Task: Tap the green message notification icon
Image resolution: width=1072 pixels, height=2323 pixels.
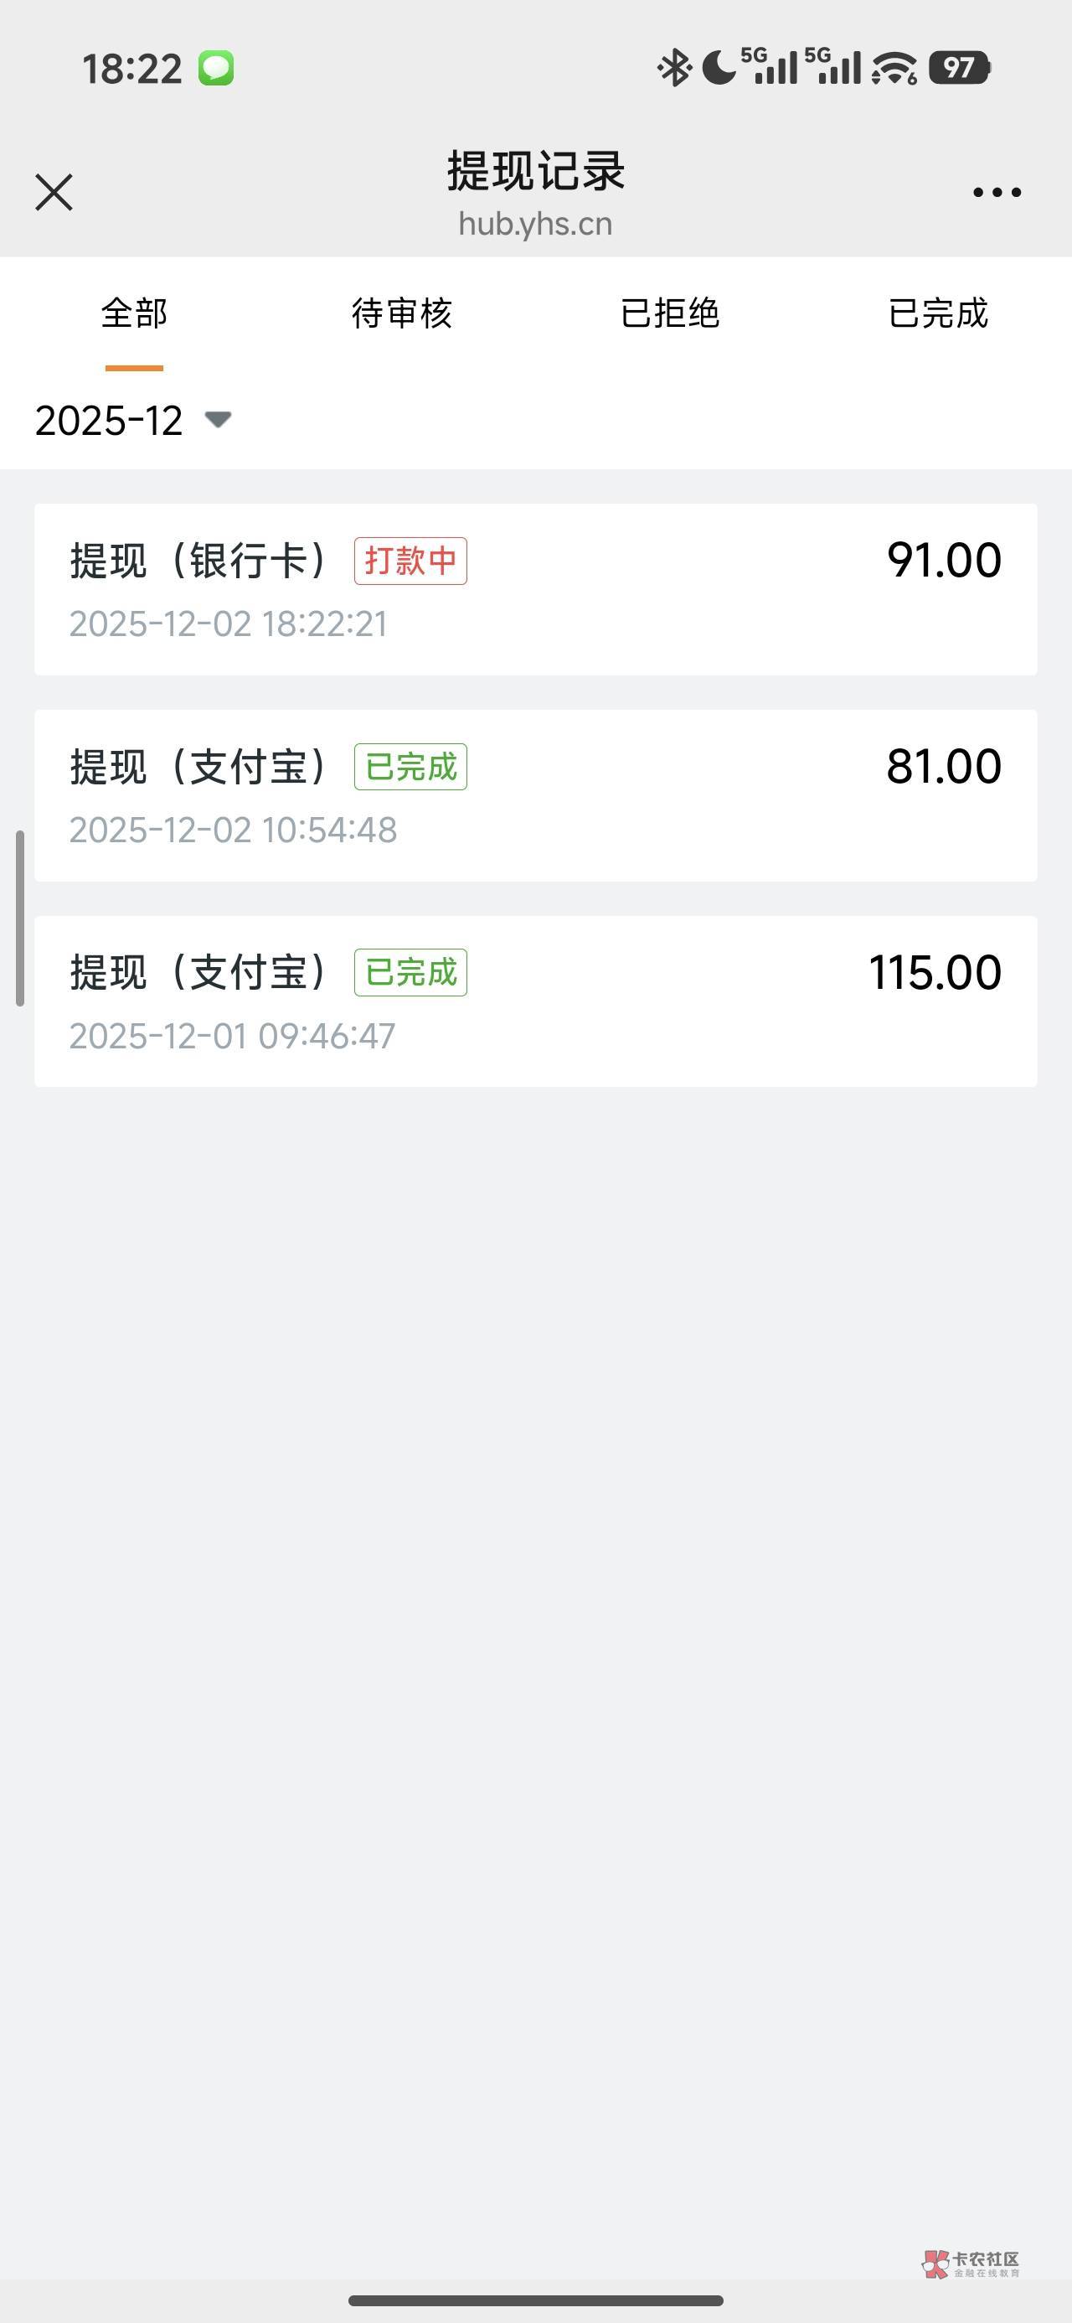Action: (216, 69)
